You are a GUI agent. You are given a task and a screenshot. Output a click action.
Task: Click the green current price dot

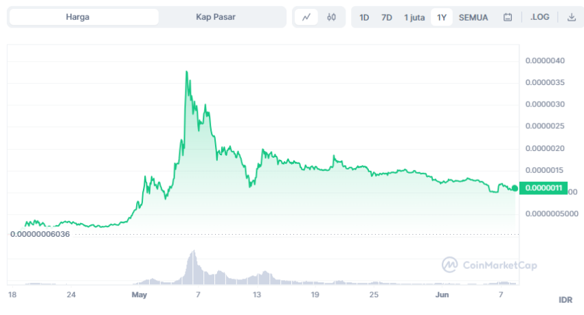(x=515, y=188)
